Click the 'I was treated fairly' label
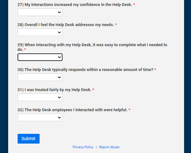 [54, 90]
